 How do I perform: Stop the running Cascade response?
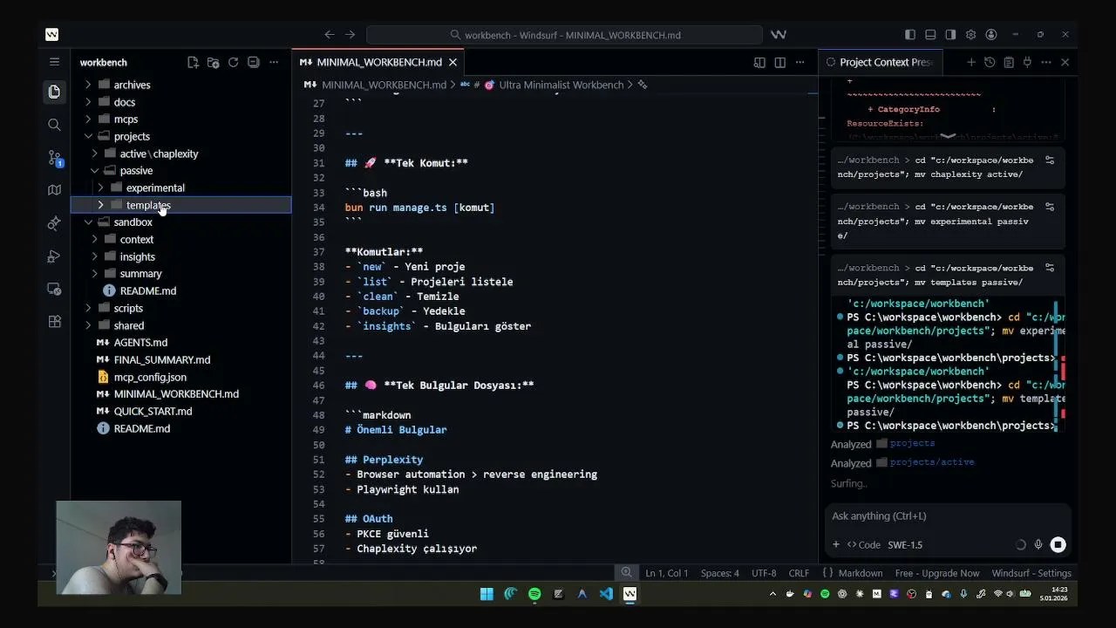tap(1058, 544)
